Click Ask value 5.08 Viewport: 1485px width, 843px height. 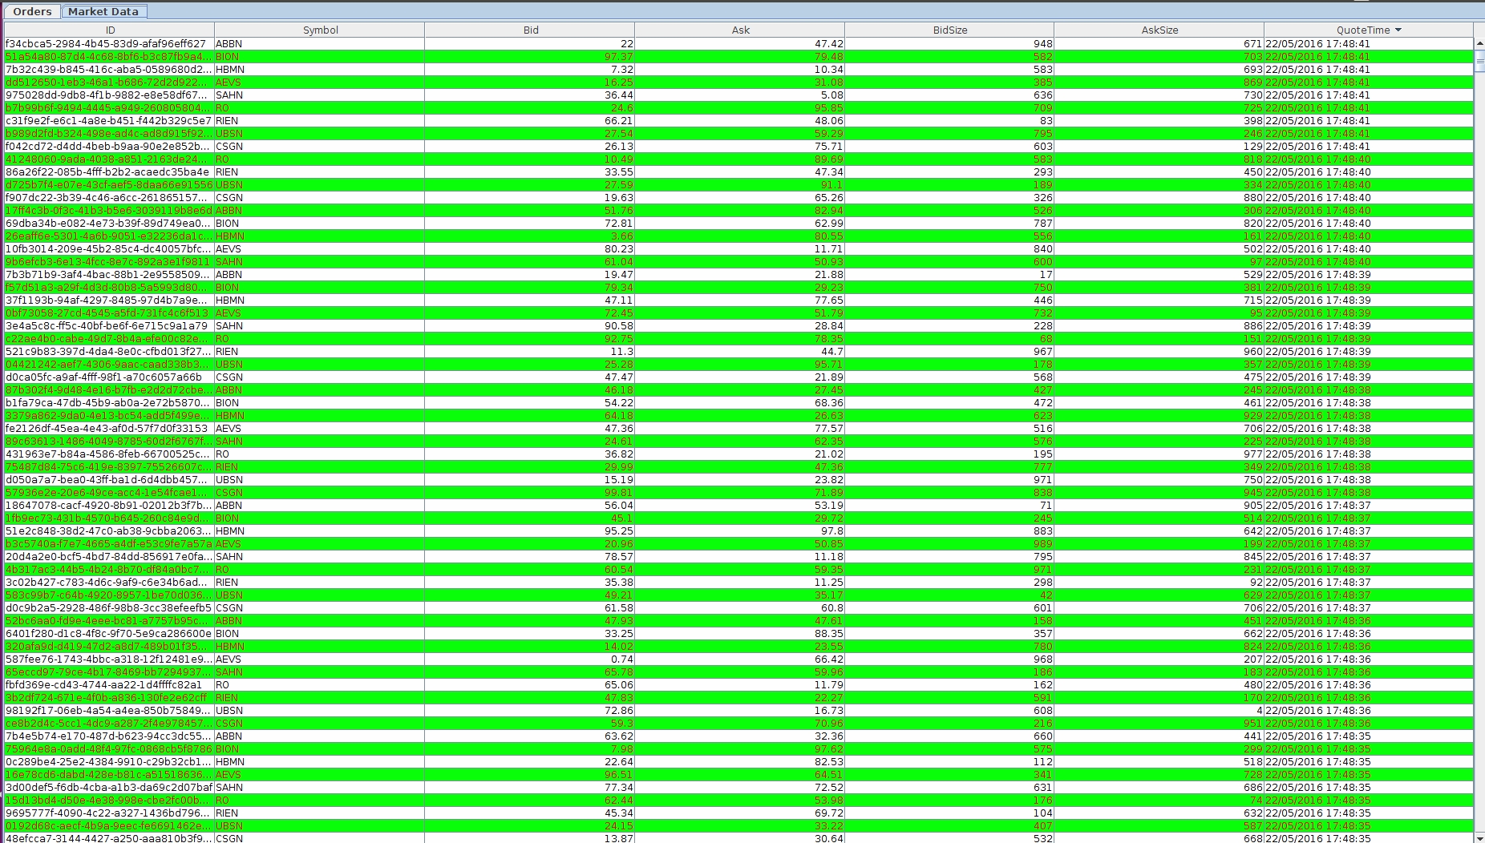[832, 95]
